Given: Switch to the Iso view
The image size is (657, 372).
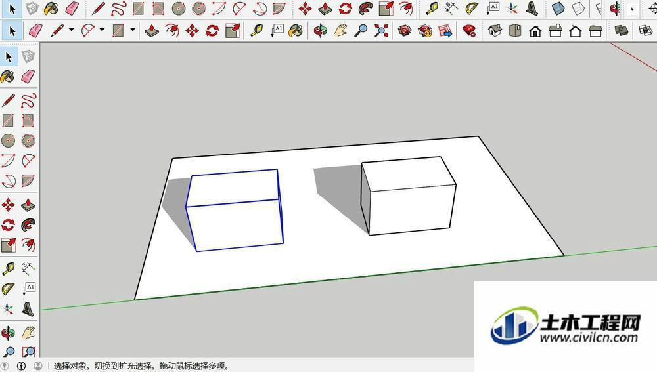Looking at the screenshot, I should [495, 31].
